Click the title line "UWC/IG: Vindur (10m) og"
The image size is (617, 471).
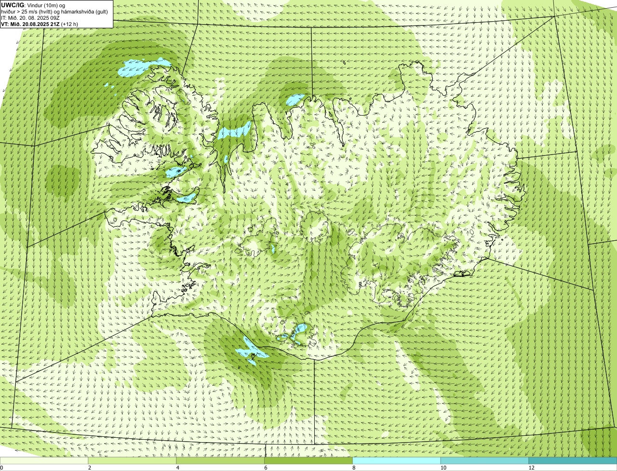33,5
